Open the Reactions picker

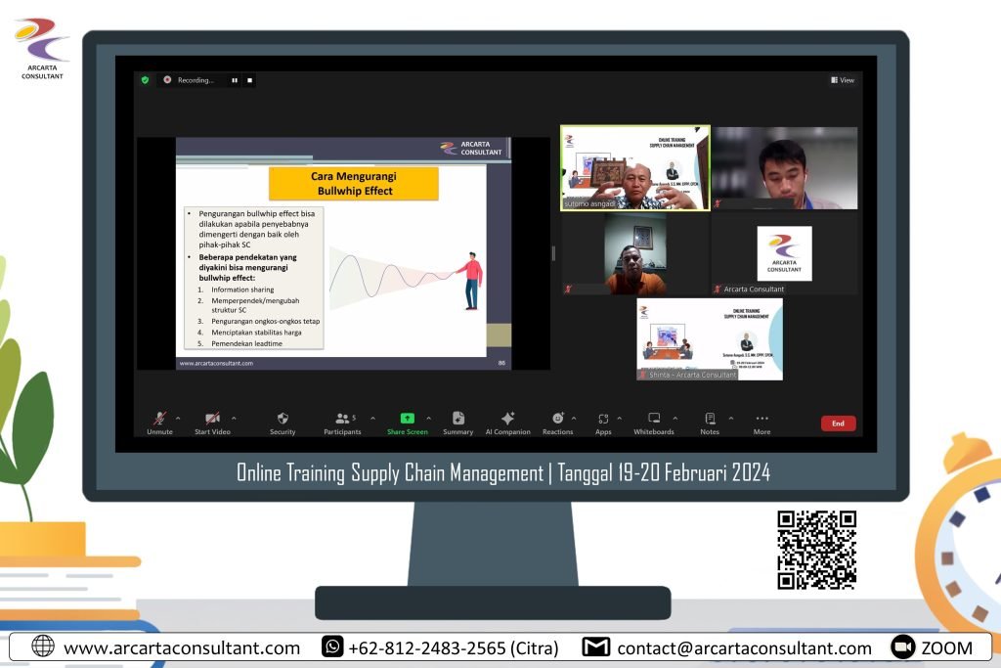557,419
